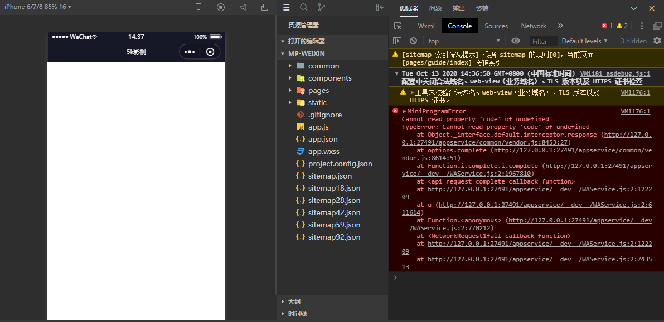
Task: Click the devtools dock side icon
Action: pyautogui.click(x=657, y=26)
